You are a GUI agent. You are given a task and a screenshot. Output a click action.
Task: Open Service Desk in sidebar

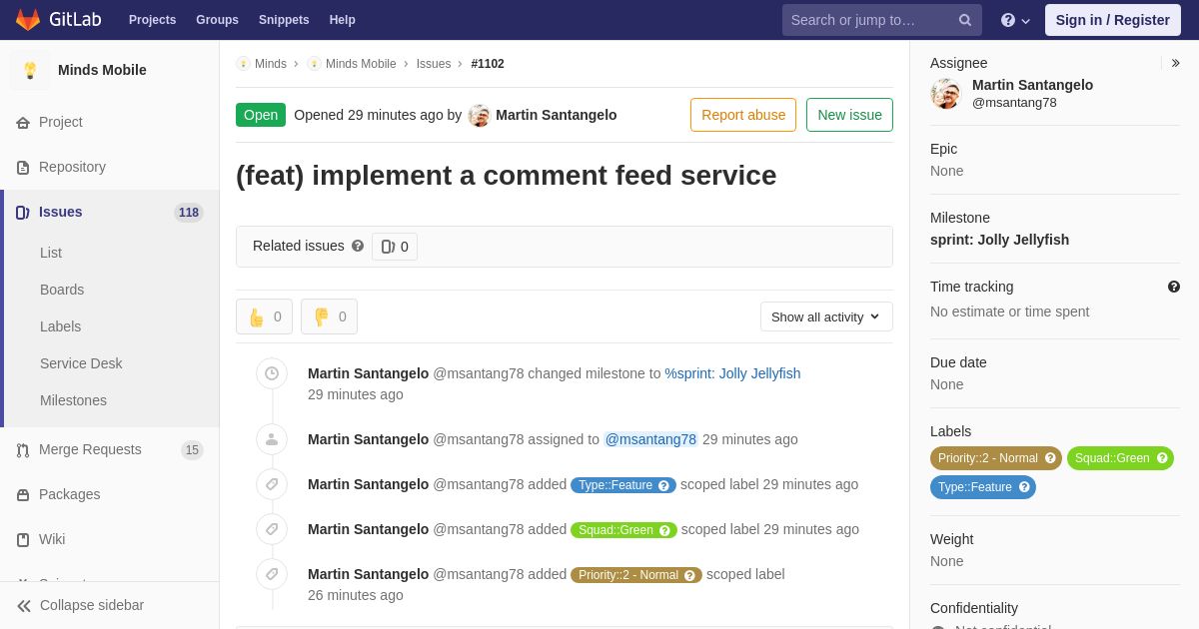coord(81,363)
